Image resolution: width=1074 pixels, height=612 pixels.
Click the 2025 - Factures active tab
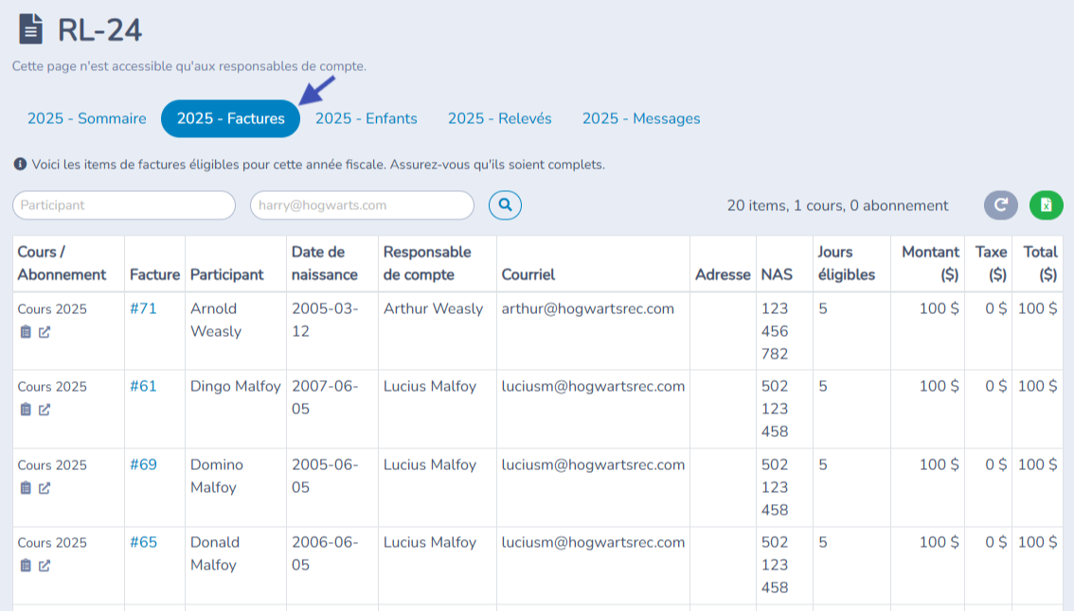230,118
